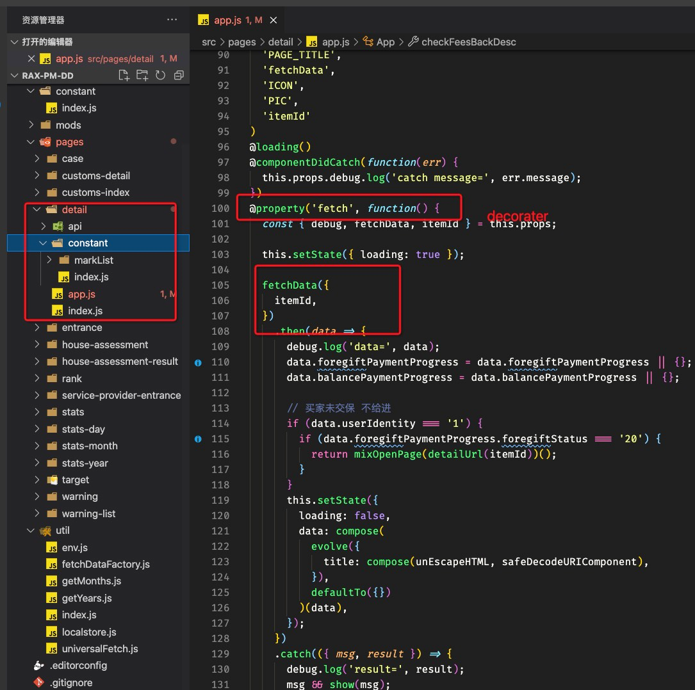Screen dimensions: 695x690
Task: Refresh the RAX-PM-DD explorer tree
Action: pos(160,76)
